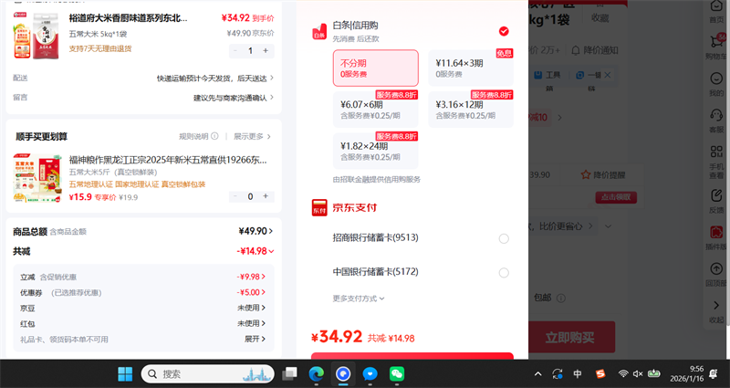Expand 礼品卡 row with 展开

[255, 339]
